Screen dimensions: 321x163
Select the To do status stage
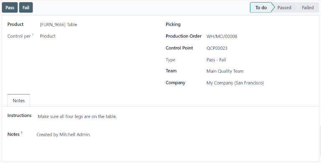[x=261, y=8]
